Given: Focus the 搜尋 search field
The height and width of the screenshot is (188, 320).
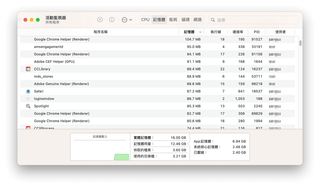Looking at the screenshot, I should click(254, 20).
